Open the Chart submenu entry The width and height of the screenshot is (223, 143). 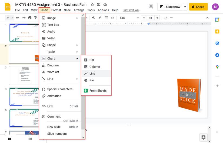[60, 58]
